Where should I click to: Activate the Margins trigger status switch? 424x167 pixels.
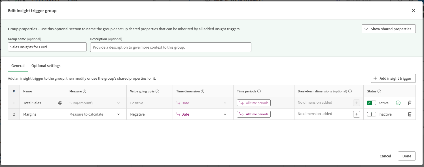coord(372,114)
